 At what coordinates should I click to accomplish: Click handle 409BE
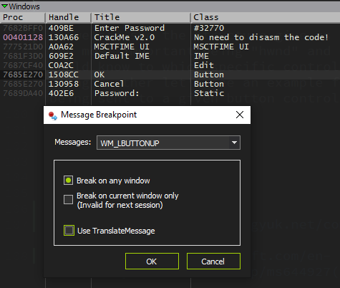point(61,28)
